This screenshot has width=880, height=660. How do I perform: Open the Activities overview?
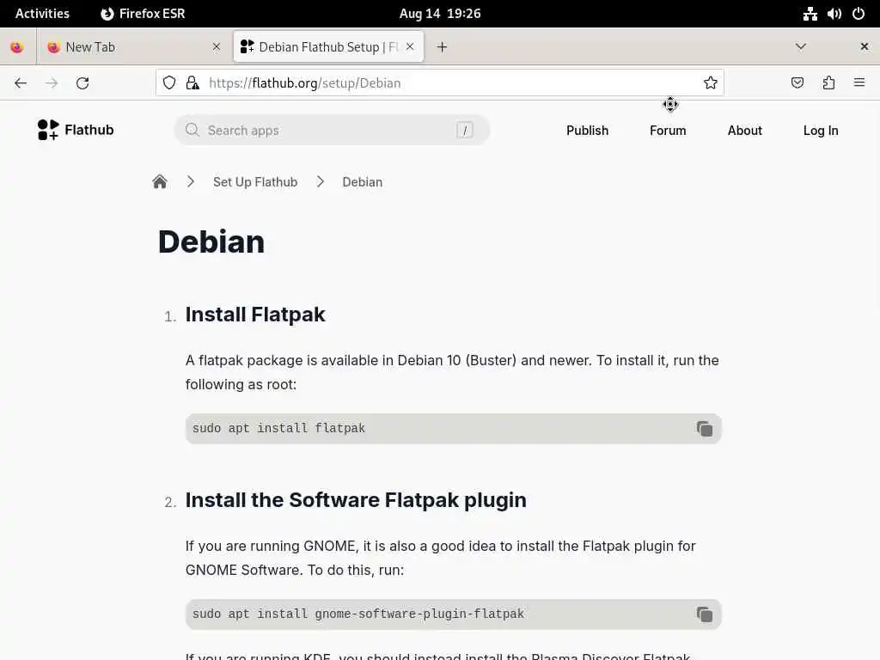42,14
